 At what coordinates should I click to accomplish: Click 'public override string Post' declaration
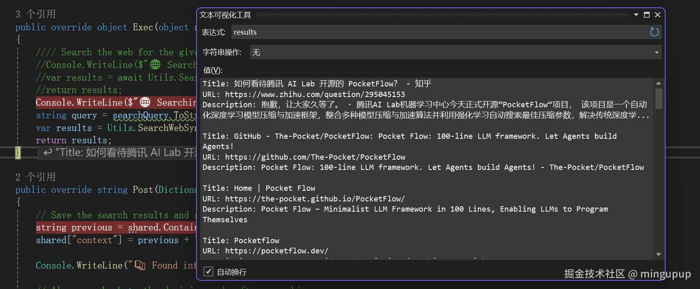click(106, 190)
